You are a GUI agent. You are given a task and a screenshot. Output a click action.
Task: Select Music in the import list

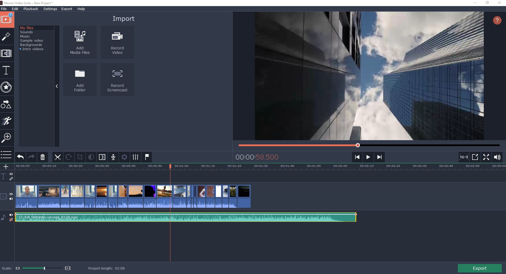pyautogui.click(x=25, y=36)
